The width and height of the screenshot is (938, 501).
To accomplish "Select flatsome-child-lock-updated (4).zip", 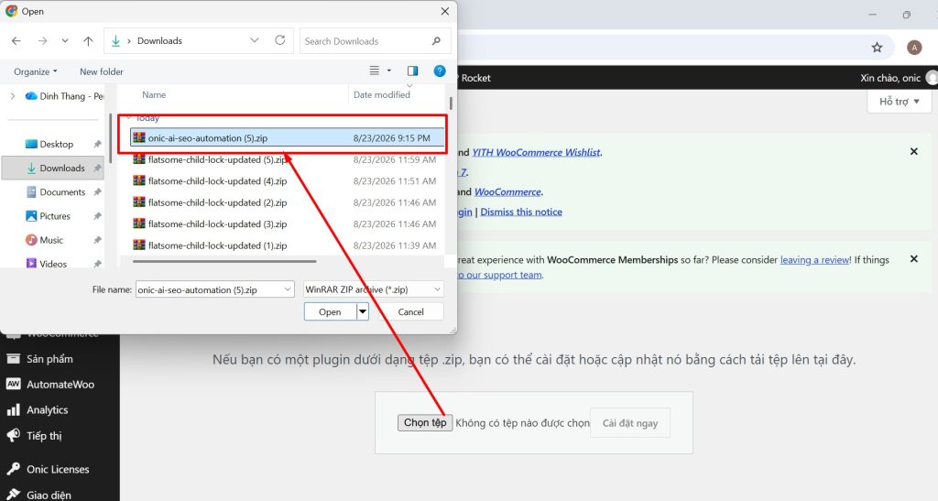I will pyautogui.click(x=287, y=181).
